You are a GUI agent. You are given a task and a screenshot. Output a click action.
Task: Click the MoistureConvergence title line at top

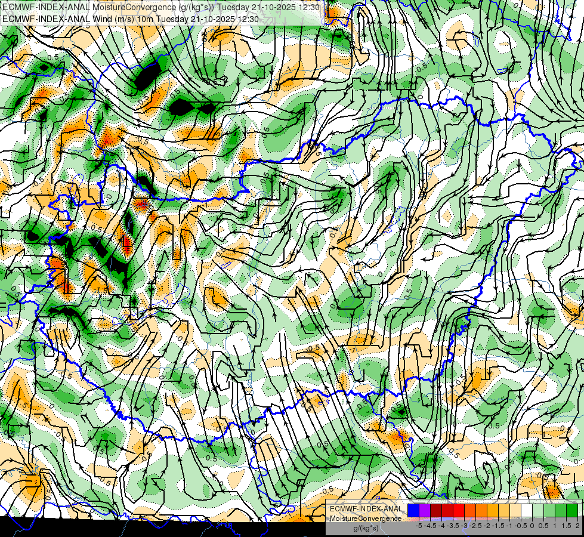point(161,7)
